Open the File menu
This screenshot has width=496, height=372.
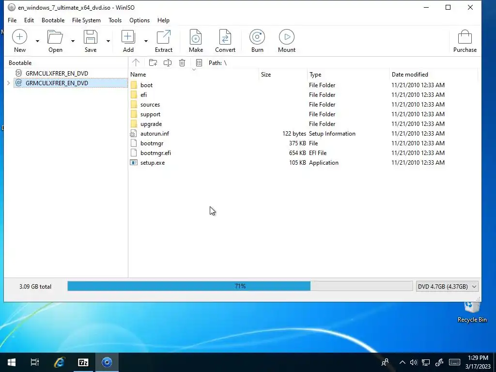click(12, 20)
